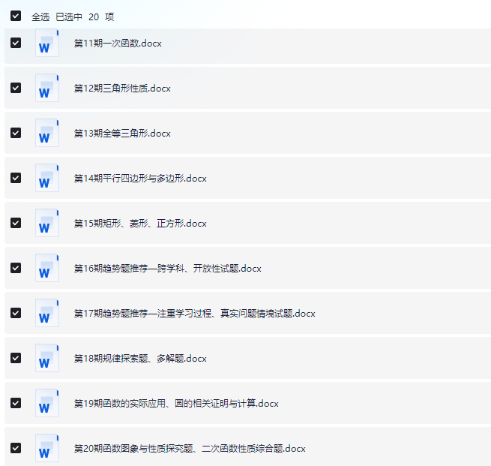
Task: Open file name 第19期函数的实际应用、圆的相关证明与计算.docx
Action: coord(176,403)
